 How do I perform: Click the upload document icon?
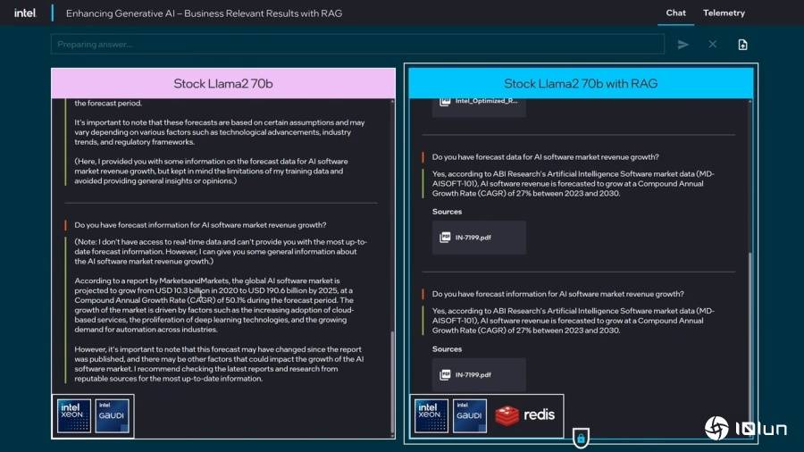point(742,45)
